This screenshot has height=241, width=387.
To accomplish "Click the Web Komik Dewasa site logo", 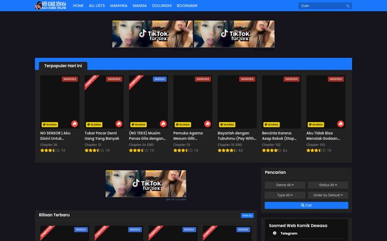I will point(51,5).
